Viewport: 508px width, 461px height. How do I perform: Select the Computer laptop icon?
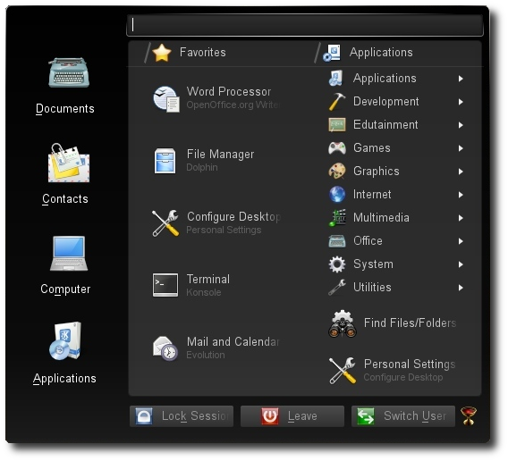click(x=69, y=254)
